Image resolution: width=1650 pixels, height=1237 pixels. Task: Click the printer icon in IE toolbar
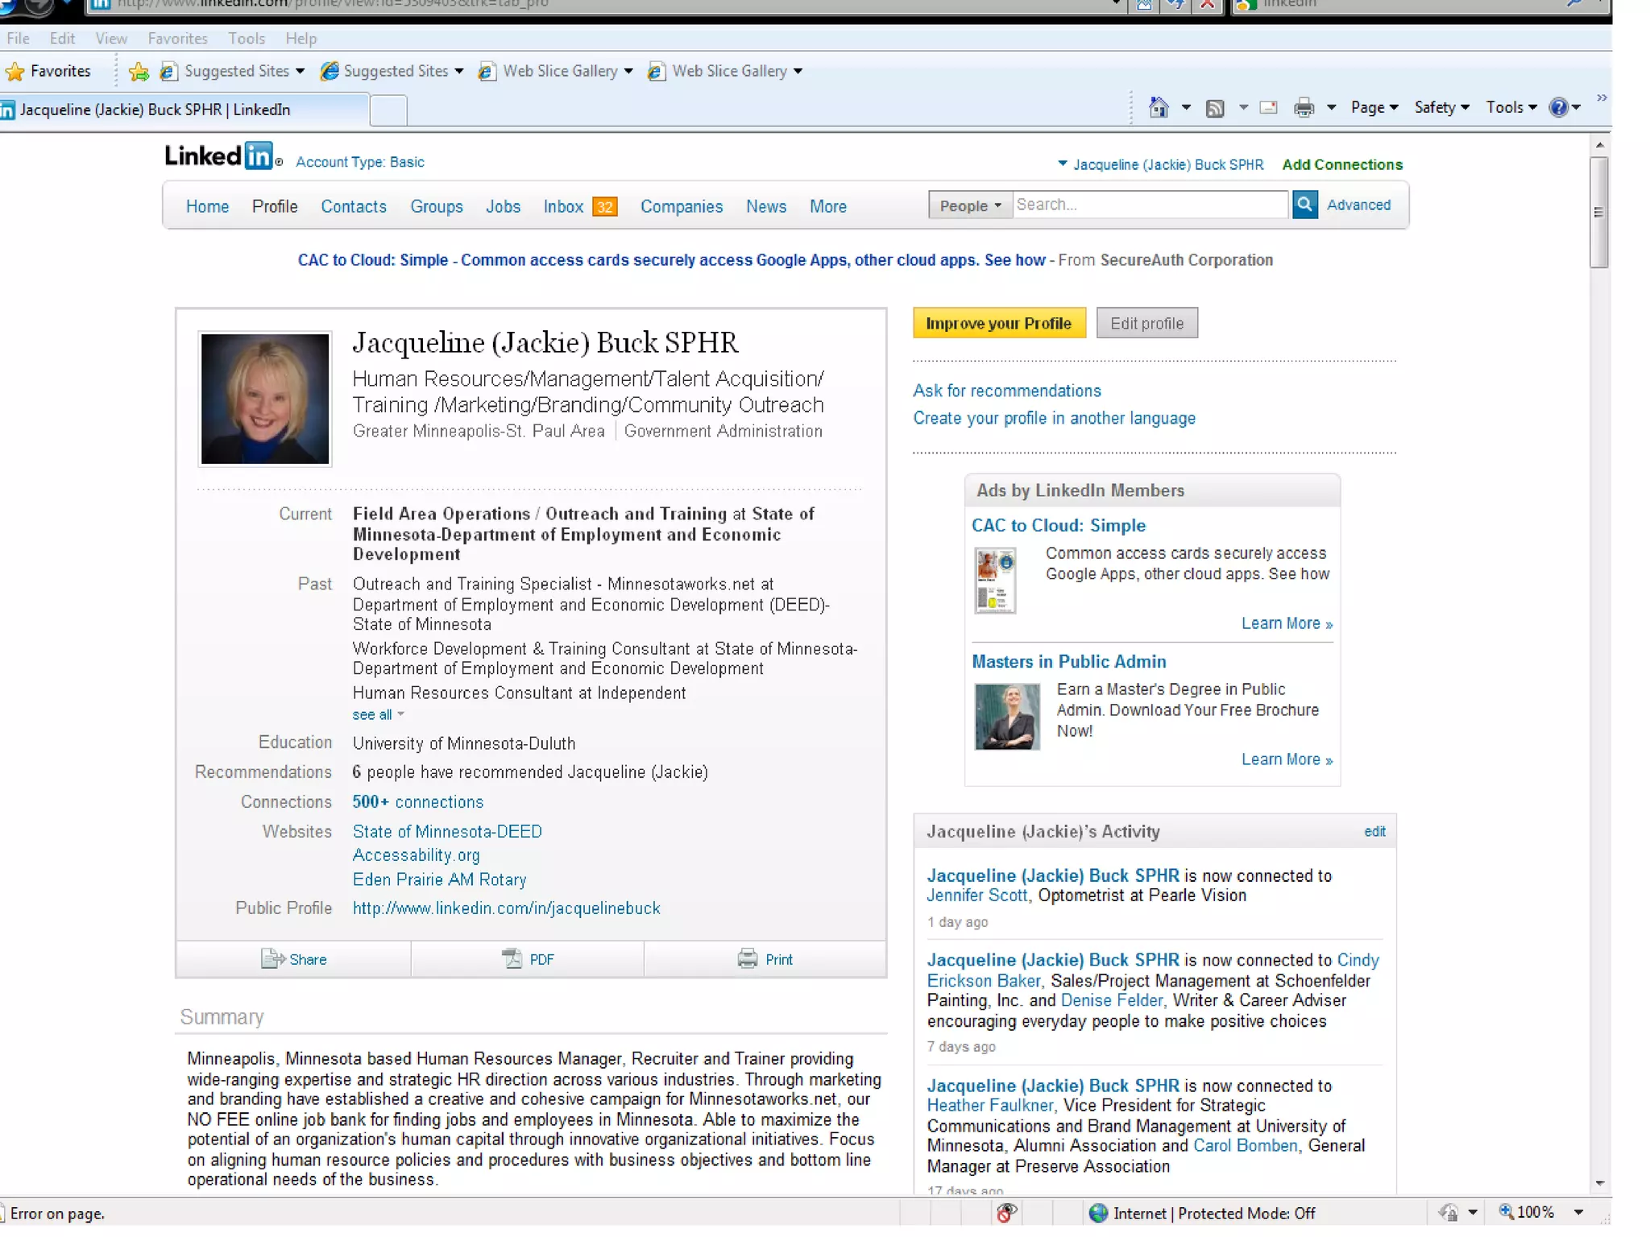click(x=1303, y=108)
